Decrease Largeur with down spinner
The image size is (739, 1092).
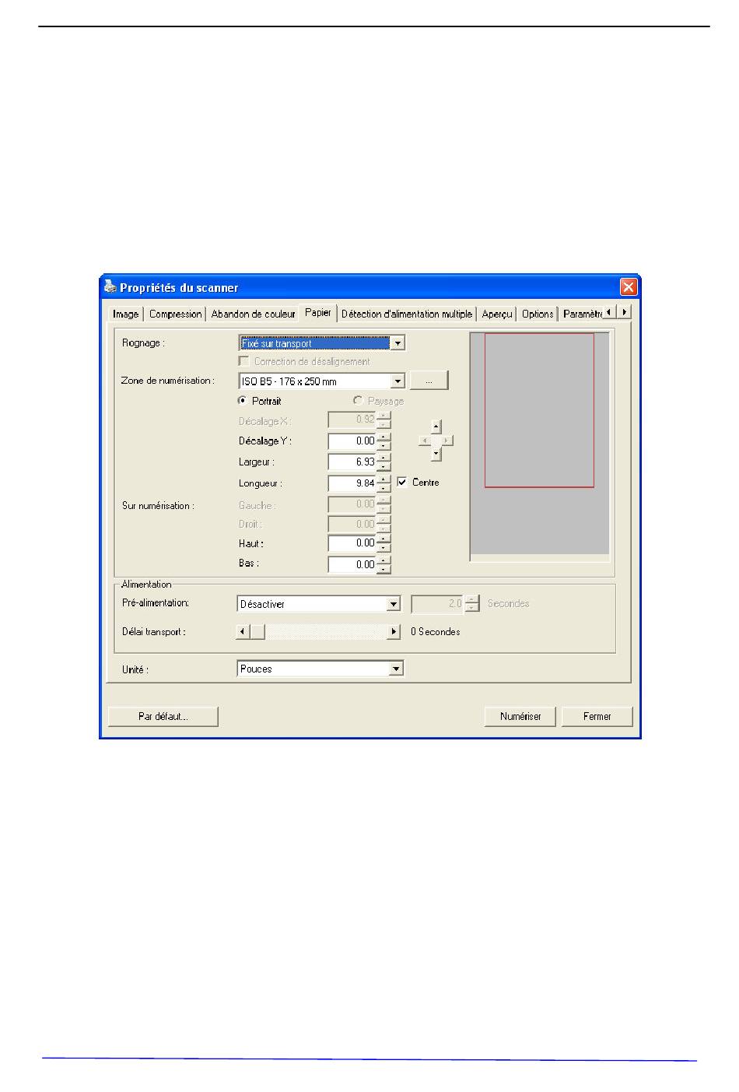(384, 466)
